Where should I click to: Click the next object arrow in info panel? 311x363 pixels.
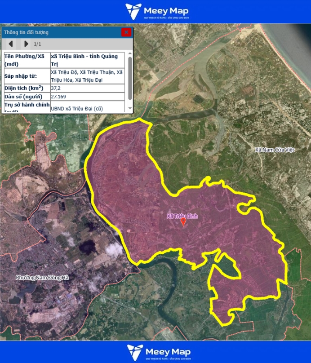click(26, 44)
